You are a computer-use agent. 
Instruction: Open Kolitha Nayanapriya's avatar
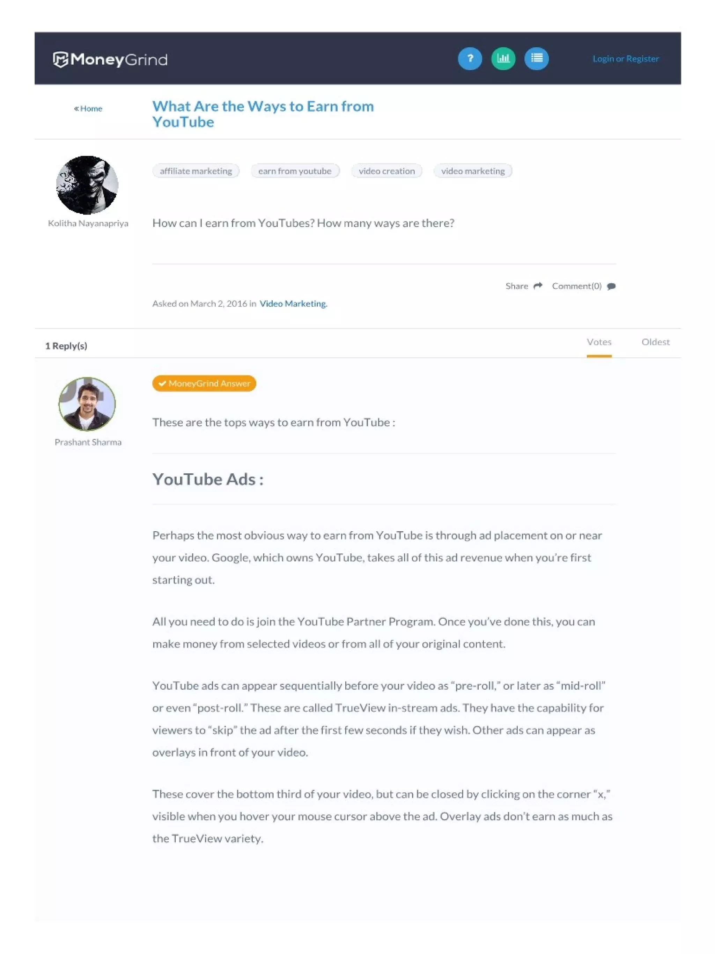pyautogui.click(x=87, y=185)
